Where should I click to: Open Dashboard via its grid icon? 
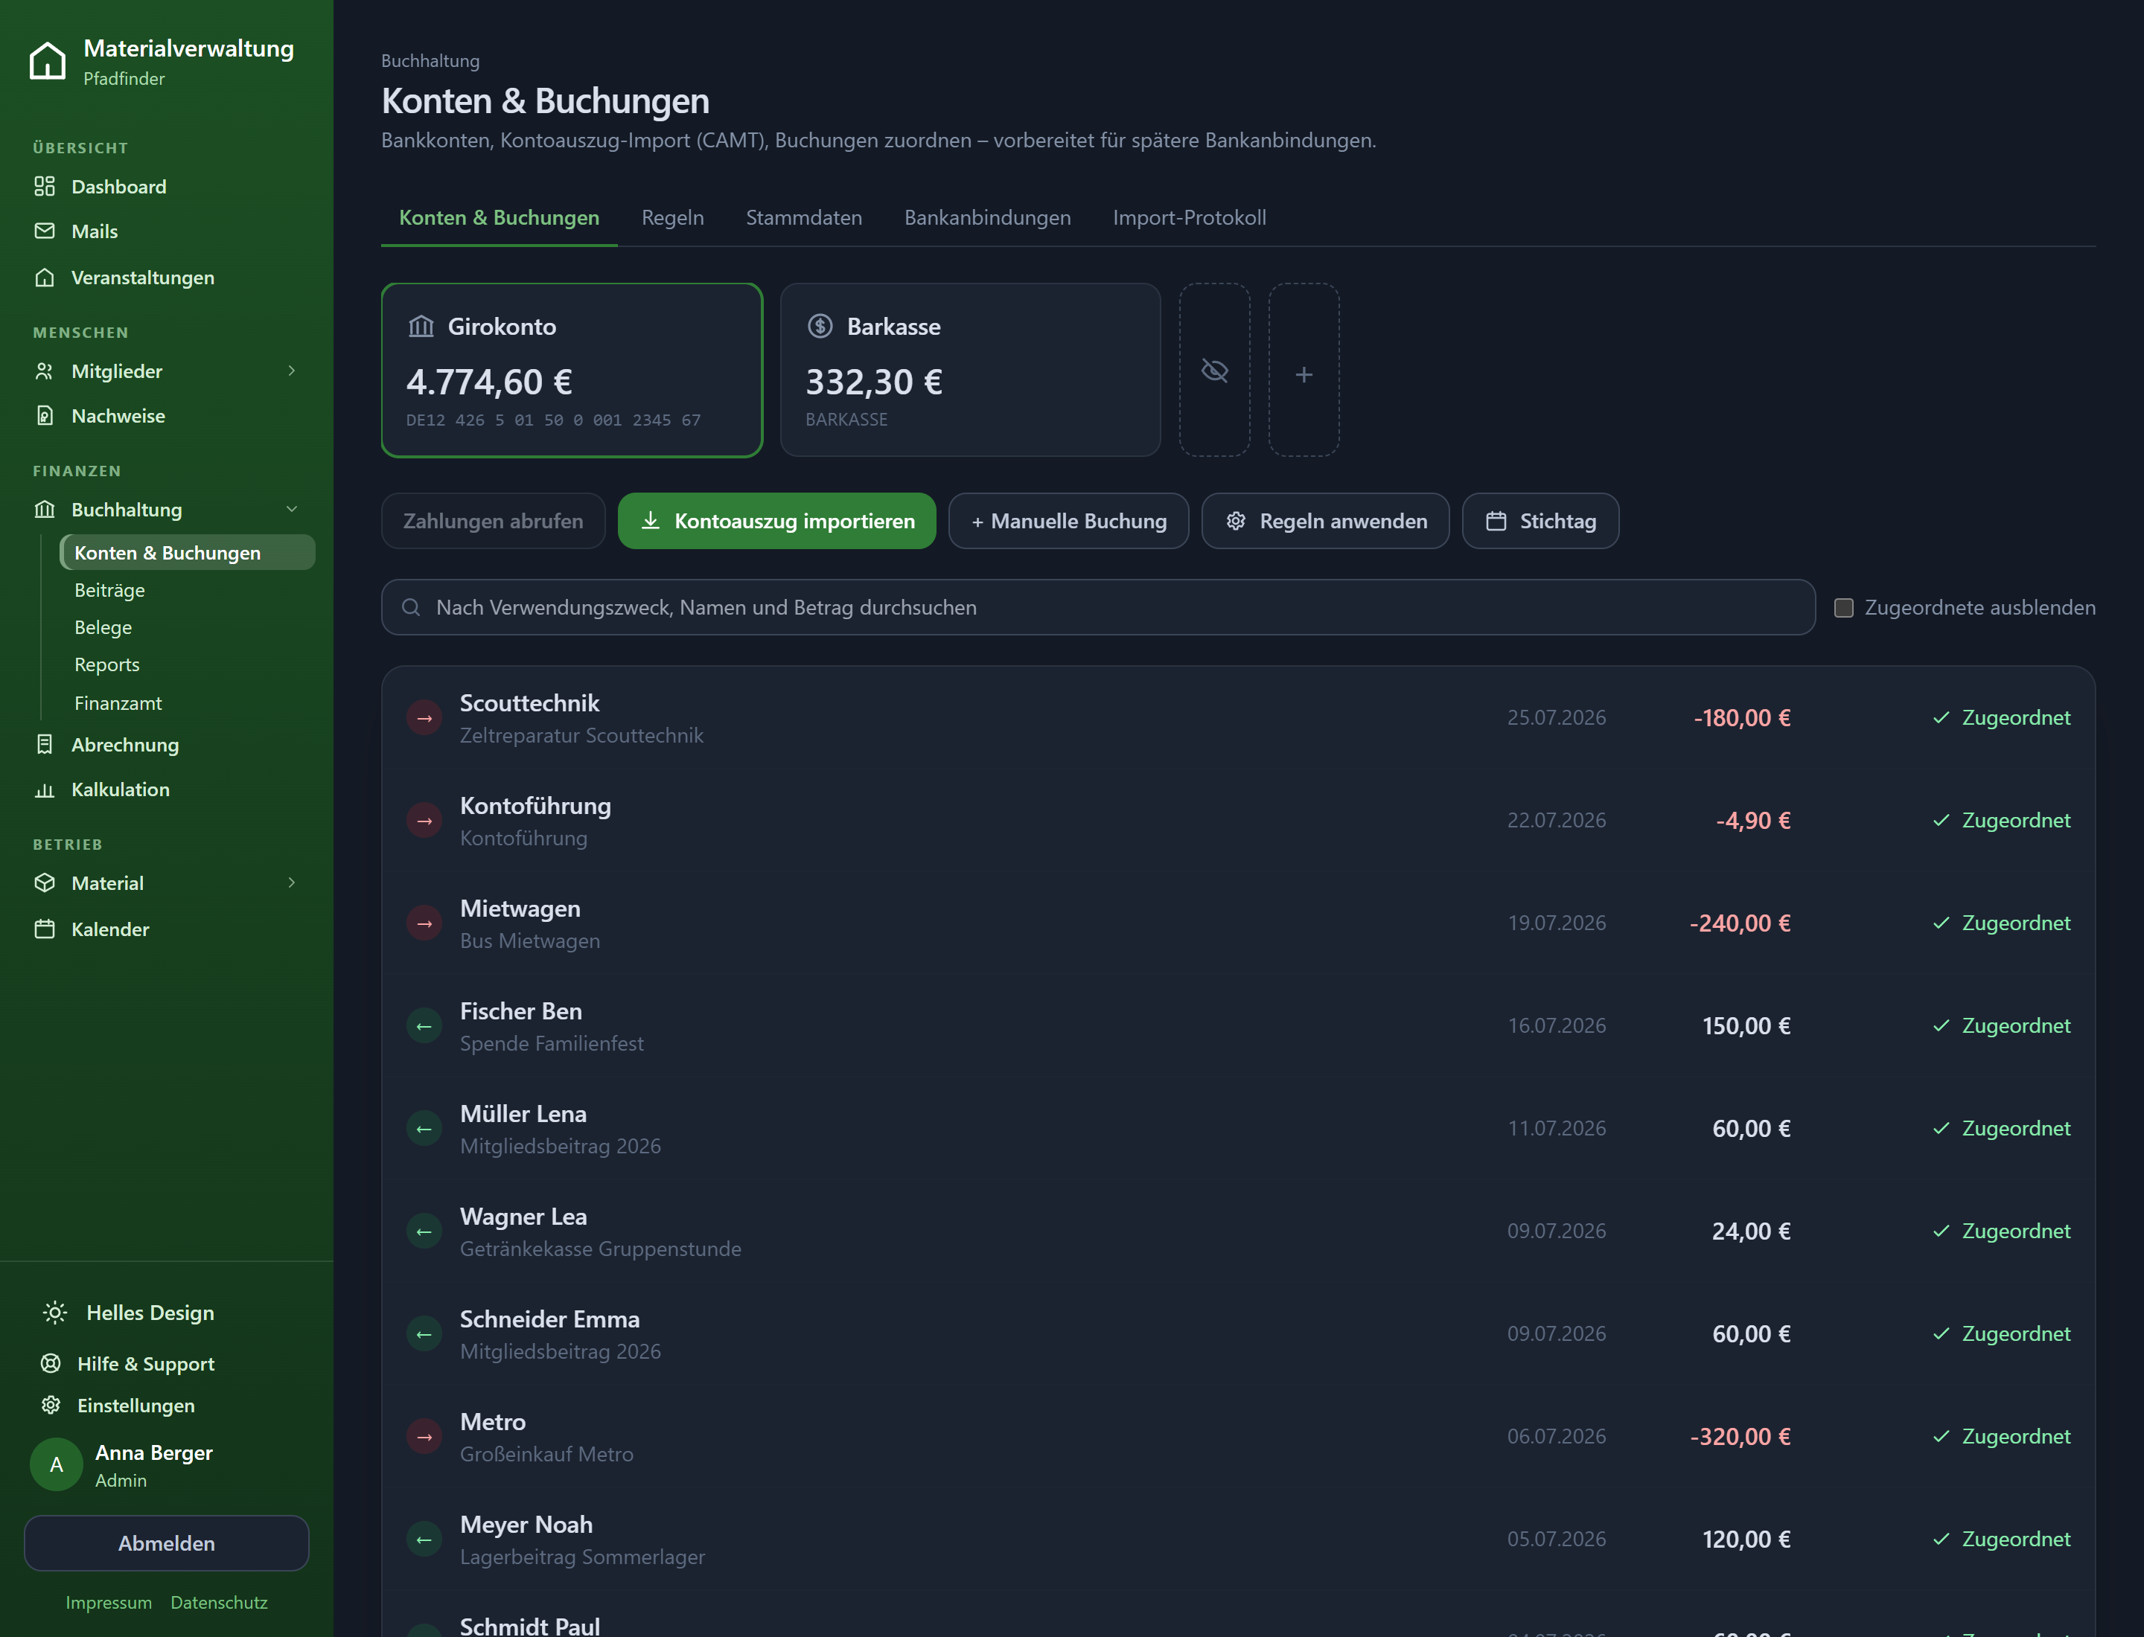click(x=45, y=186)
